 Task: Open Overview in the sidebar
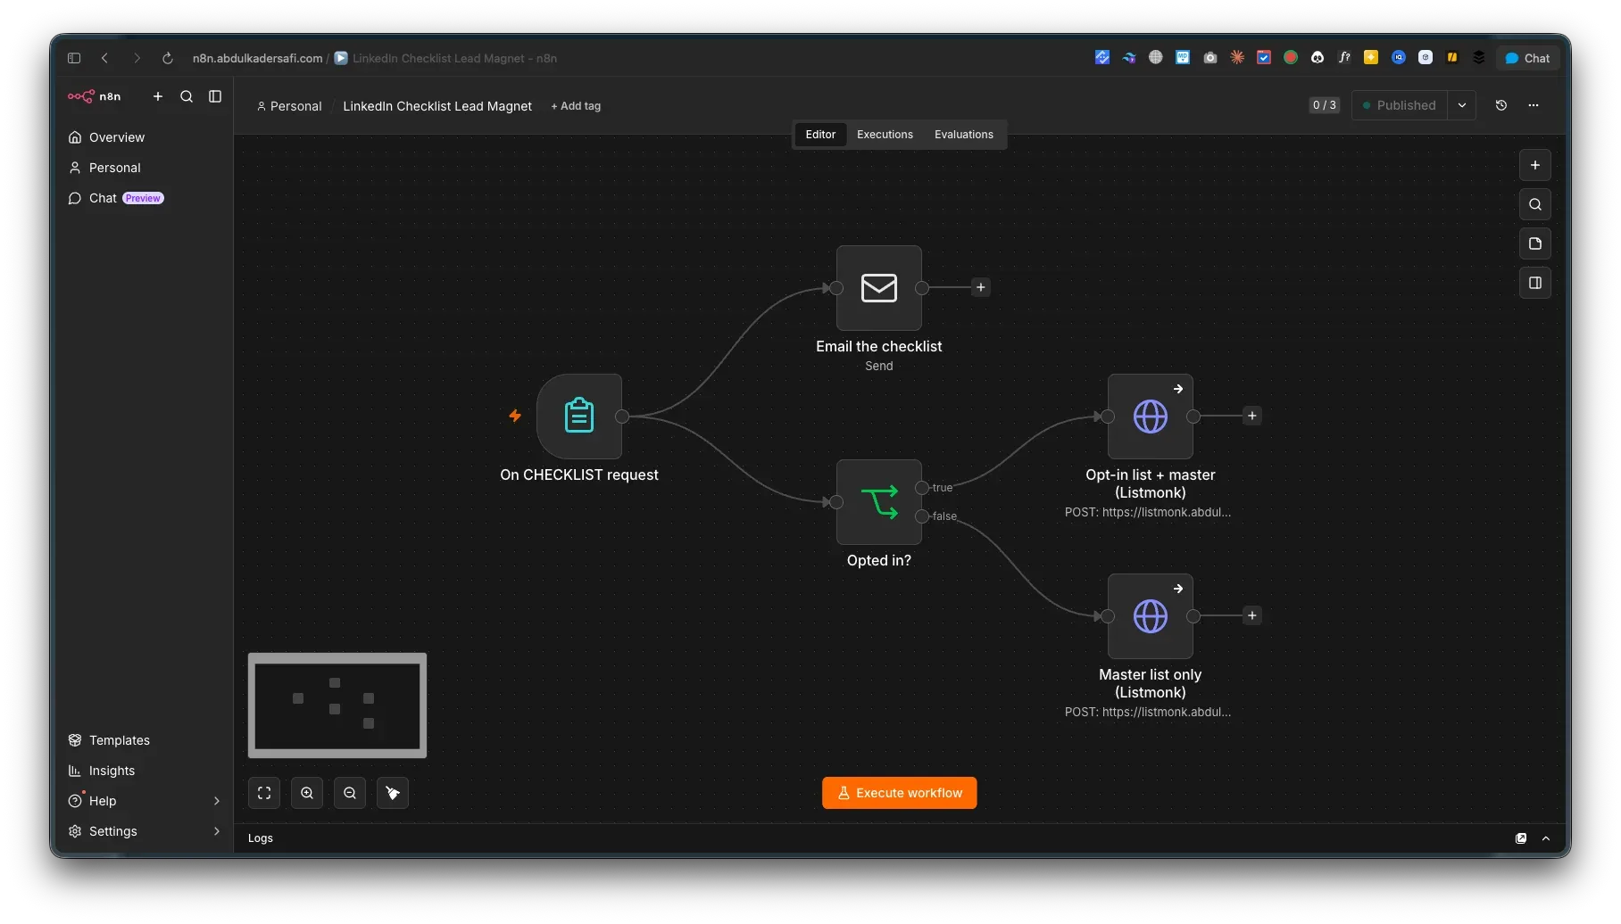[144, 137]
